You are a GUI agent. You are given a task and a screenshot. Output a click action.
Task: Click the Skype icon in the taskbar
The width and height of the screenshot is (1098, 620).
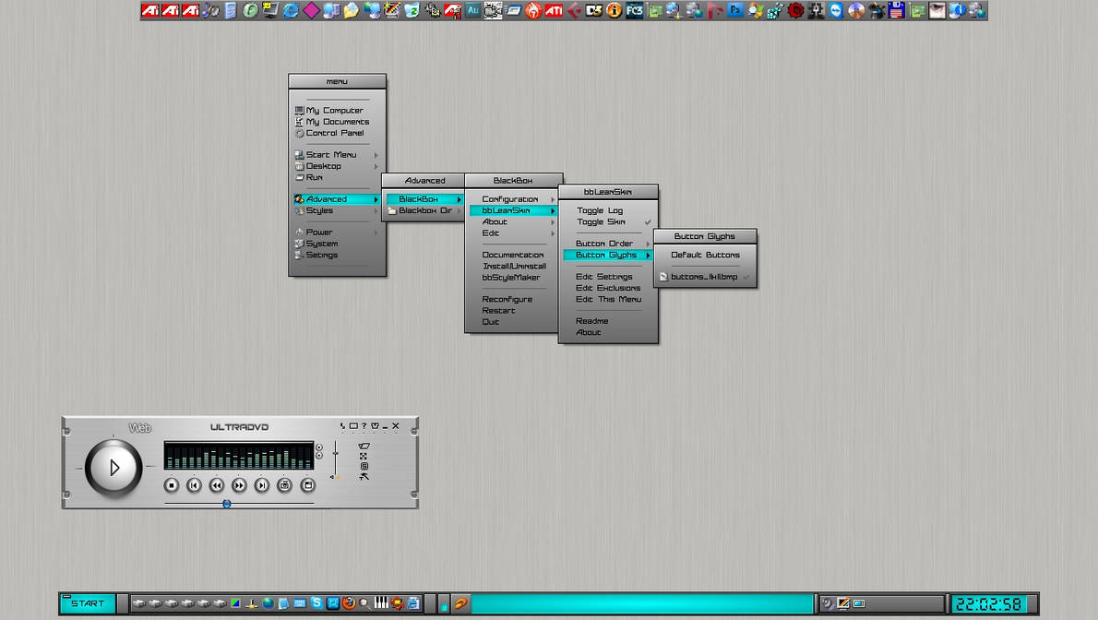pos(316,603)
